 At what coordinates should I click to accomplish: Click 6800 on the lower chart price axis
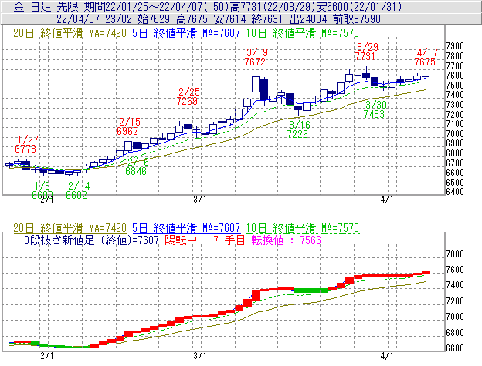tap(455, 333)
